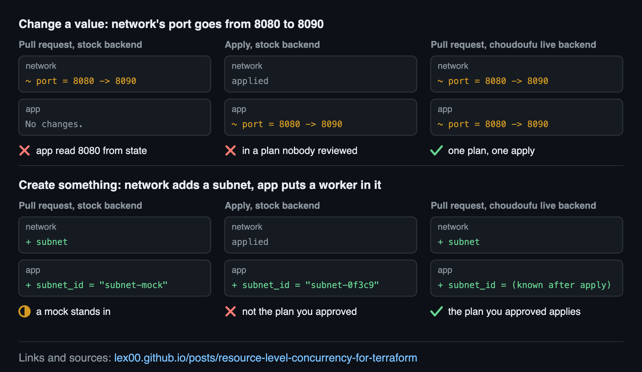642x372 pixels.
Task: Click 'one plan, one apply' caption
Action: 491,151
